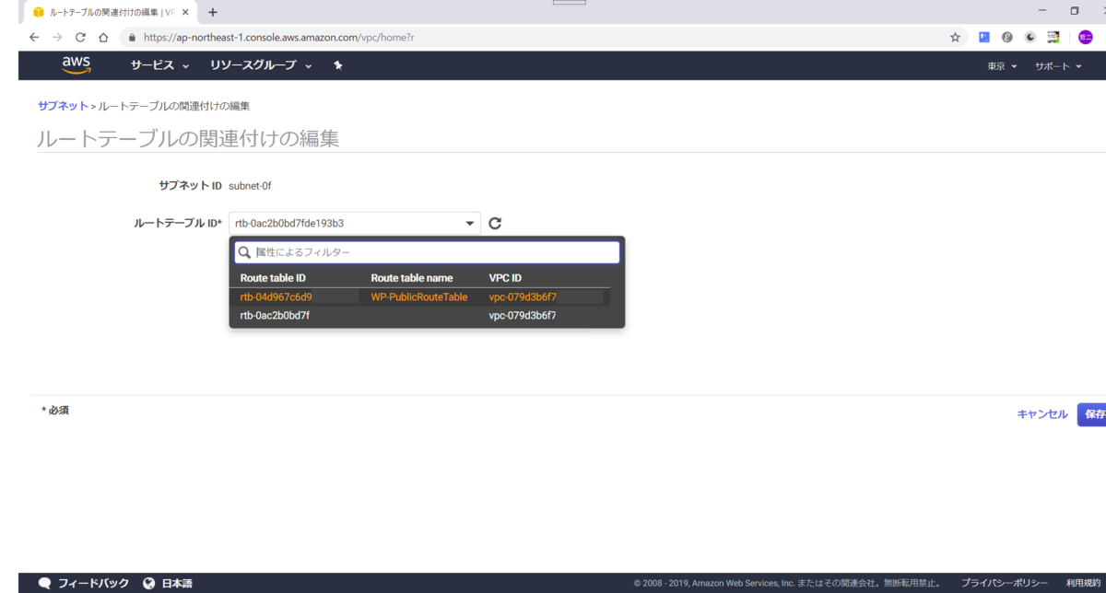
Task: Click the dark mode moon extension icon
Action: pyautogui.click(x=1030, y=37)
